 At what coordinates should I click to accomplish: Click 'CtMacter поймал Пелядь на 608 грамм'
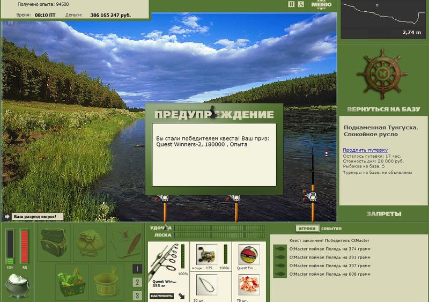click(330, 274)
